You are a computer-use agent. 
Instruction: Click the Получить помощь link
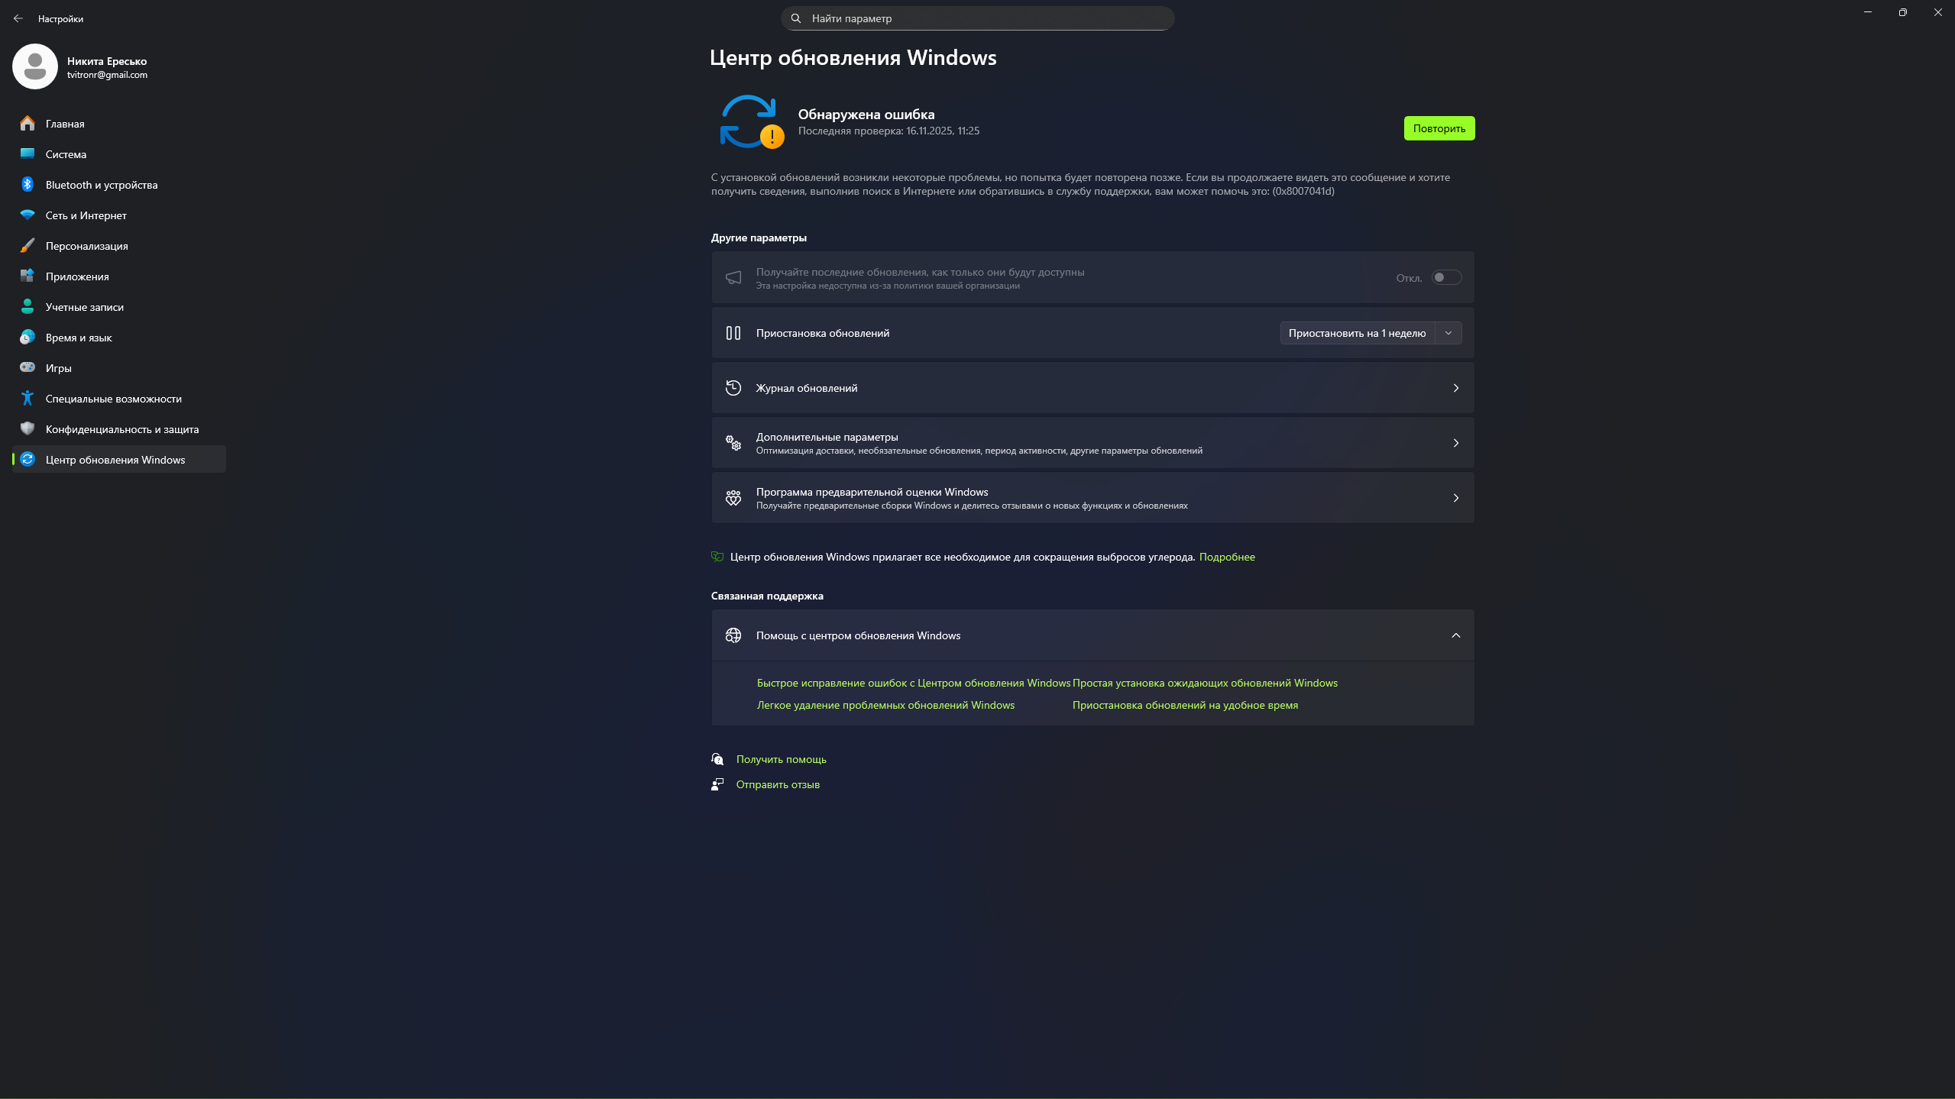click(781, 759)
